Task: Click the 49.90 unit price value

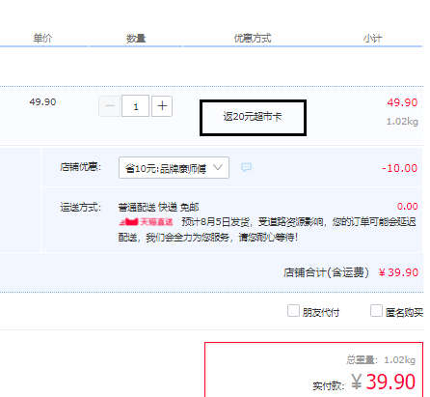Action: click(42, 102)
